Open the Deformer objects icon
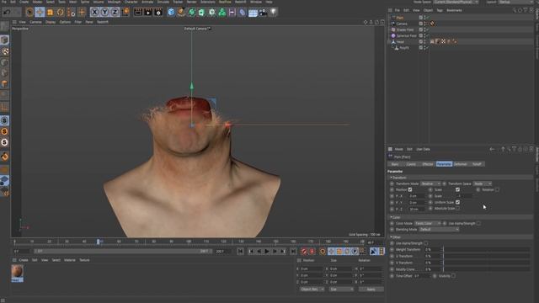539x303 pixels. pyautogui.click(x=243, y=13)
